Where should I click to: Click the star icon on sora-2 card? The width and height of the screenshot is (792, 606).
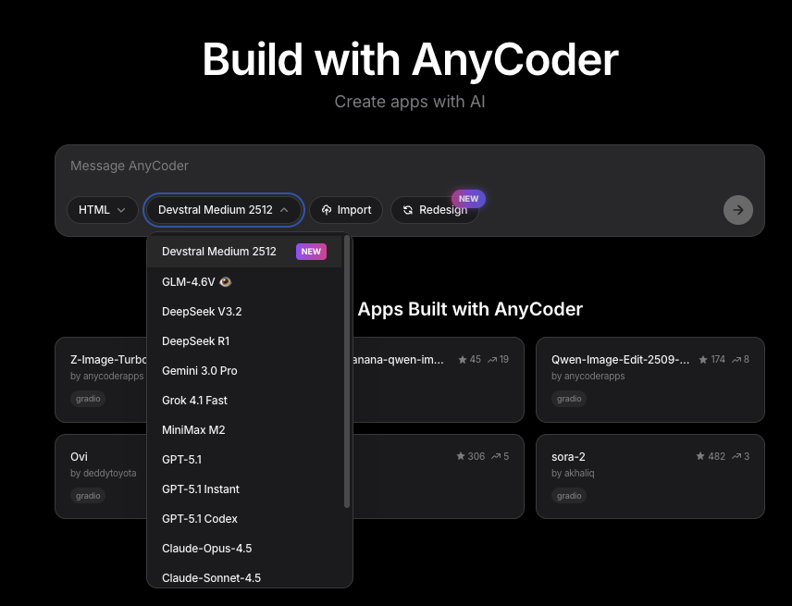click(700, 456)
